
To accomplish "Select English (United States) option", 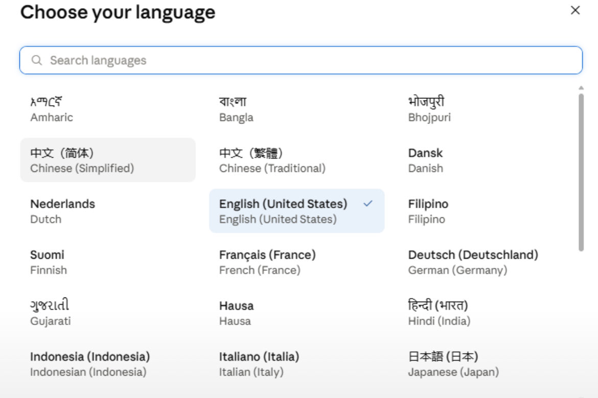I will (x=297, y=211).
